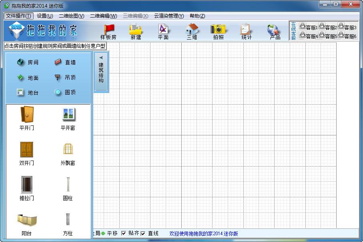Open the 二维绘图(V) menu
Screen dimensions: 363x242
(x=71, y=16)
